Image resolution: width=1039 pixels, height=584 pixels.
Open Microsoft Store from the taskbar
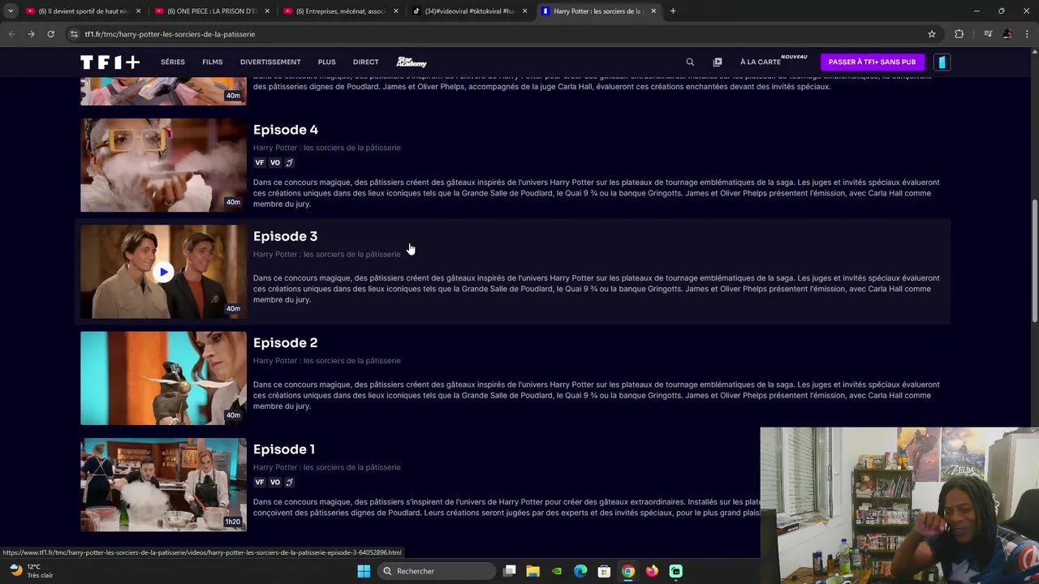coord(604,571)
